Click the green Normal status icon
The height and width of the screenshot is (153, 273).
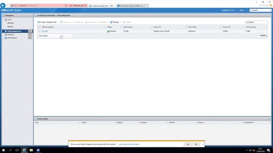click(108, 31)
